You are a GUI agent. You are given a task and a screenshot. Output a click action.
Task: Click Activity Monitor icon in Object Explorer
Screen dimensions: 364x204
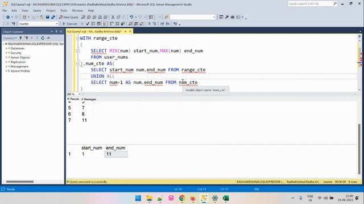48,38
